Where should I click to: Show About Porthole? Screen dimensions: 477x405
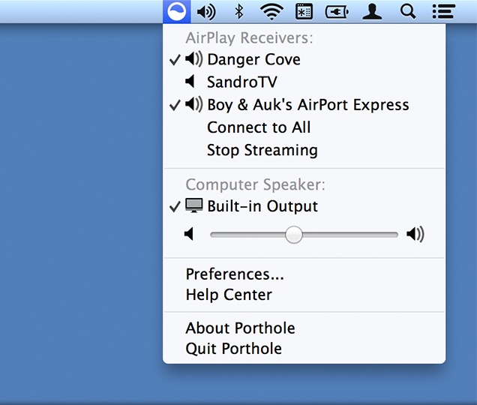click(240, 328)
